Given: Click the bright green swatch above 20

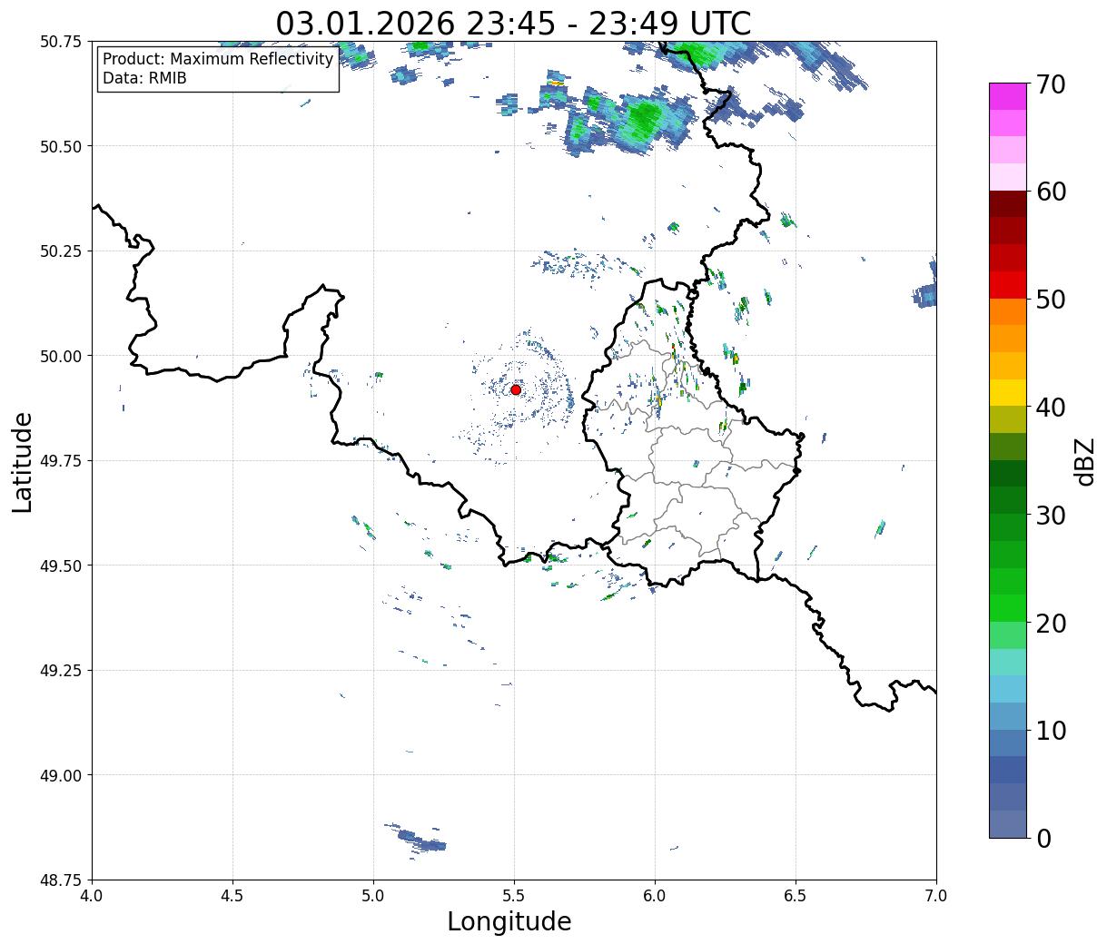Looking at the screenshot, I should [1008, 608].
